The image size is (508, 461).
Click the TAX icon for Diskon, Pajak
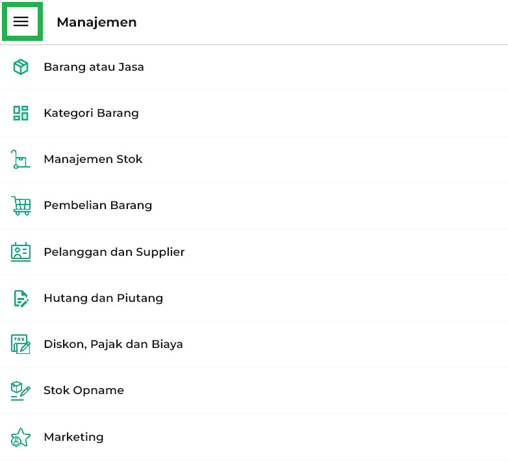click(x=21, y=344)
